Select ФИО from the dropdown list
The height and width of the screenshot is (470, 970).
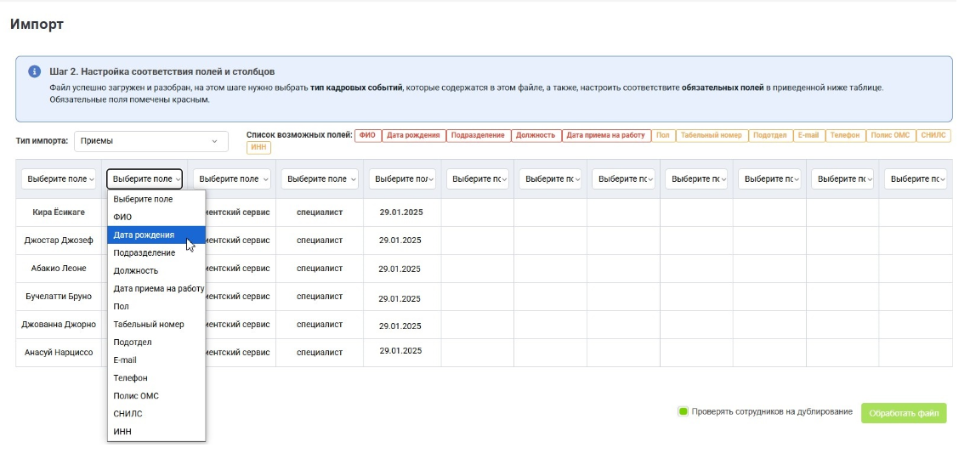pyautogui.click(x=156, y=217)
